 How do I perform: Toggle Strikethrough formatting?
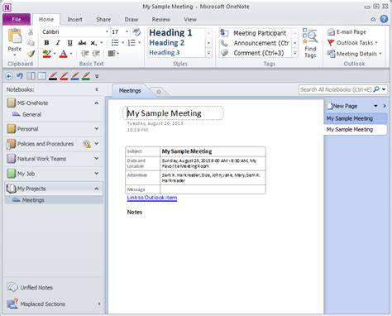82,43
